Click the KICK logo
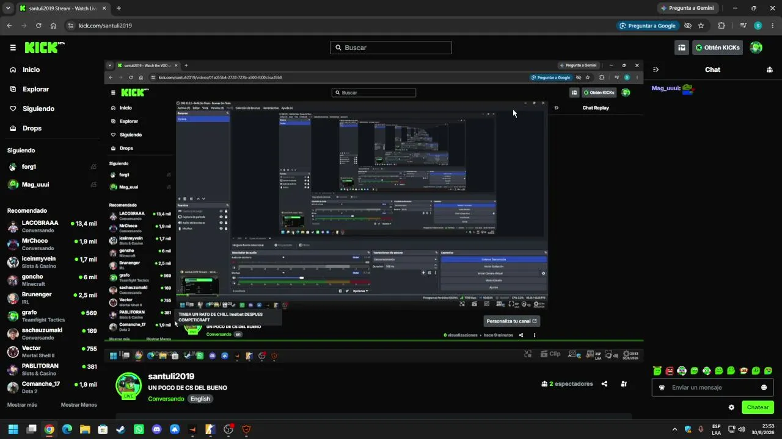This screenshot has width=782, height=439. pyautogui.click(x=45, y=48)
